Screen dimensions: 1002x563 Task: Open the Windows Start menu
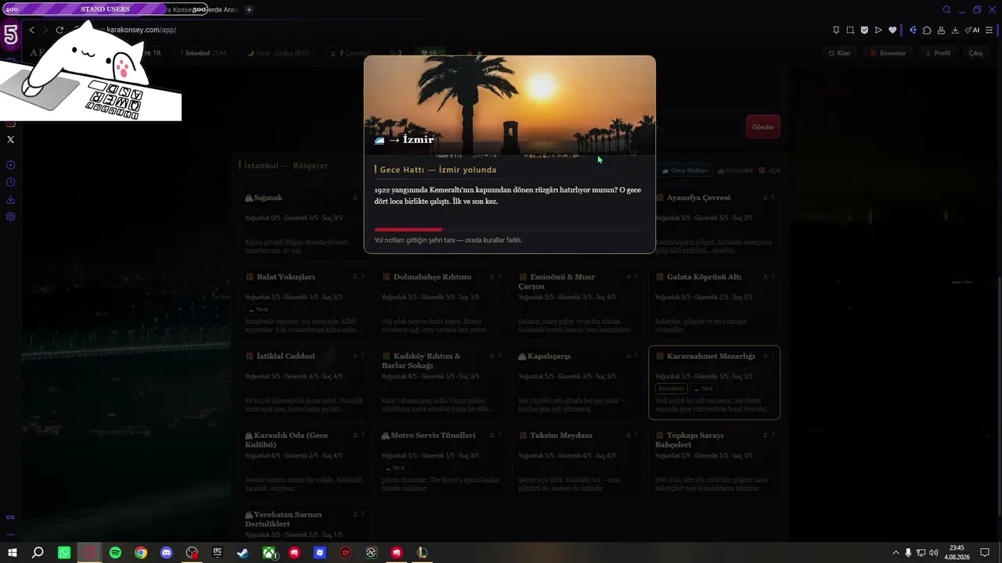tap(13, 553)
